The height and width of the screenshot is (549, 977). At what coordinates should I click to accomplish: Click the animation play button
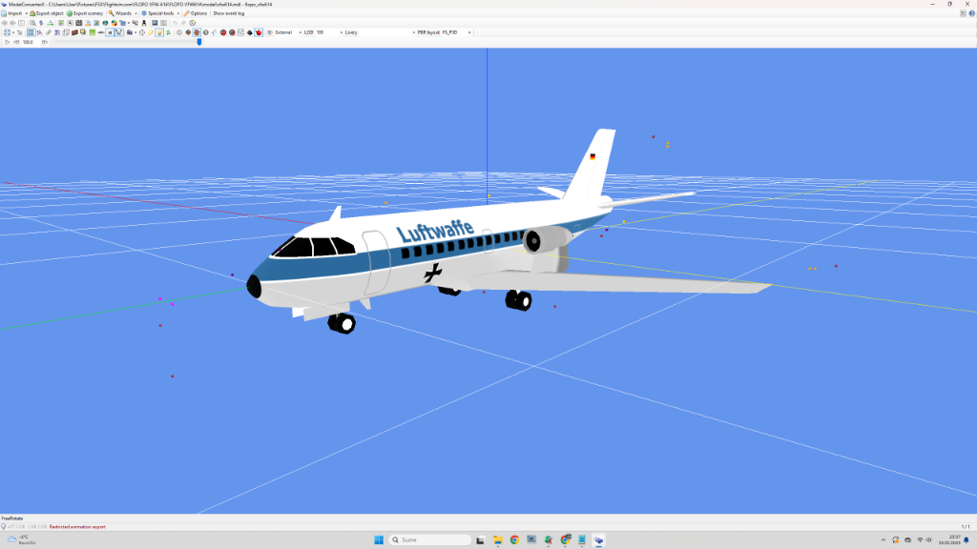(x=7, y=42)
